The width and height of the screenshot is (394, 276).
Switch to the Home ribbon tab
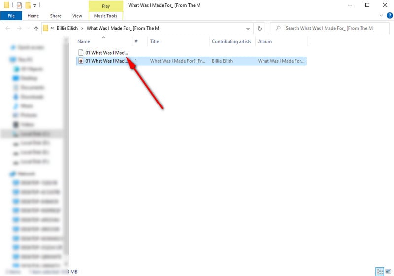coord(33,16)
